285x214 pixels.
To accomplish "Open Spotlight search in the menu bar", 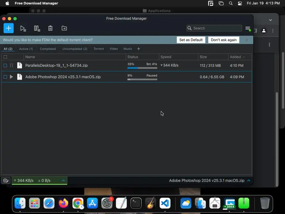I will 231,3.
